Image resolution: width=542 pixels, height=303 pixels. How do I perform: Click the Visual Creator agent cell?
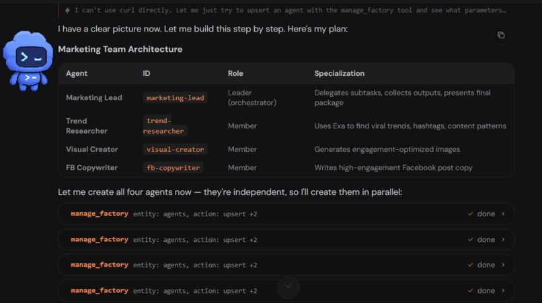pos(92,149)
